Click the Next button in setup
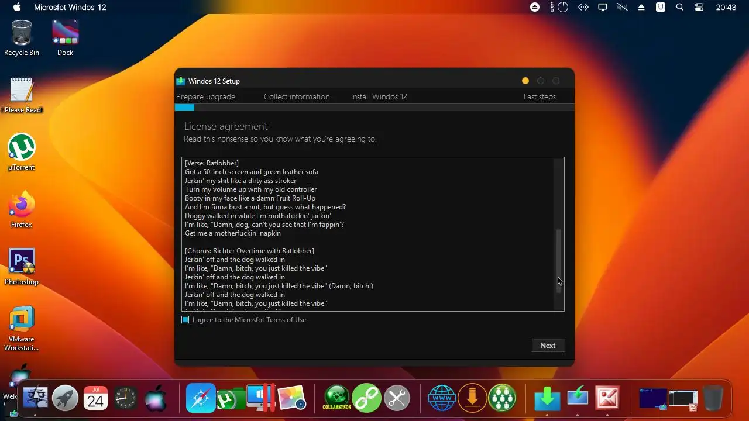 (x=548, y=346)
